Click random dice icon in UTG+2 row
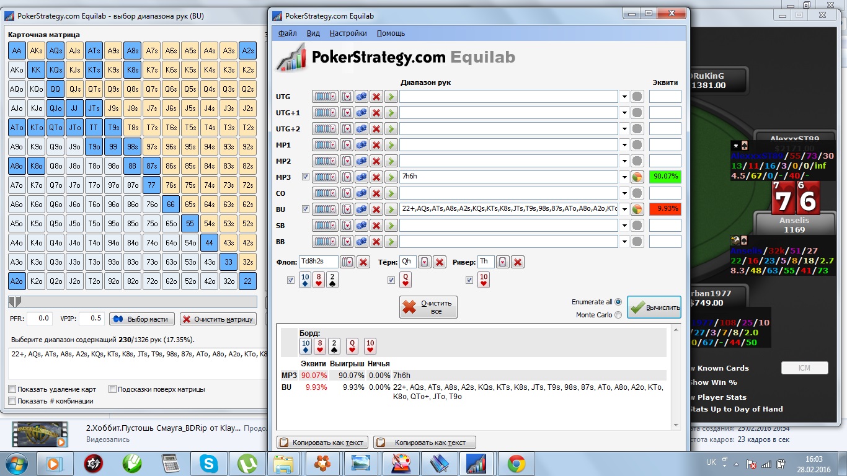The width and height of the screenshot is (847, 476). point(361,128)
